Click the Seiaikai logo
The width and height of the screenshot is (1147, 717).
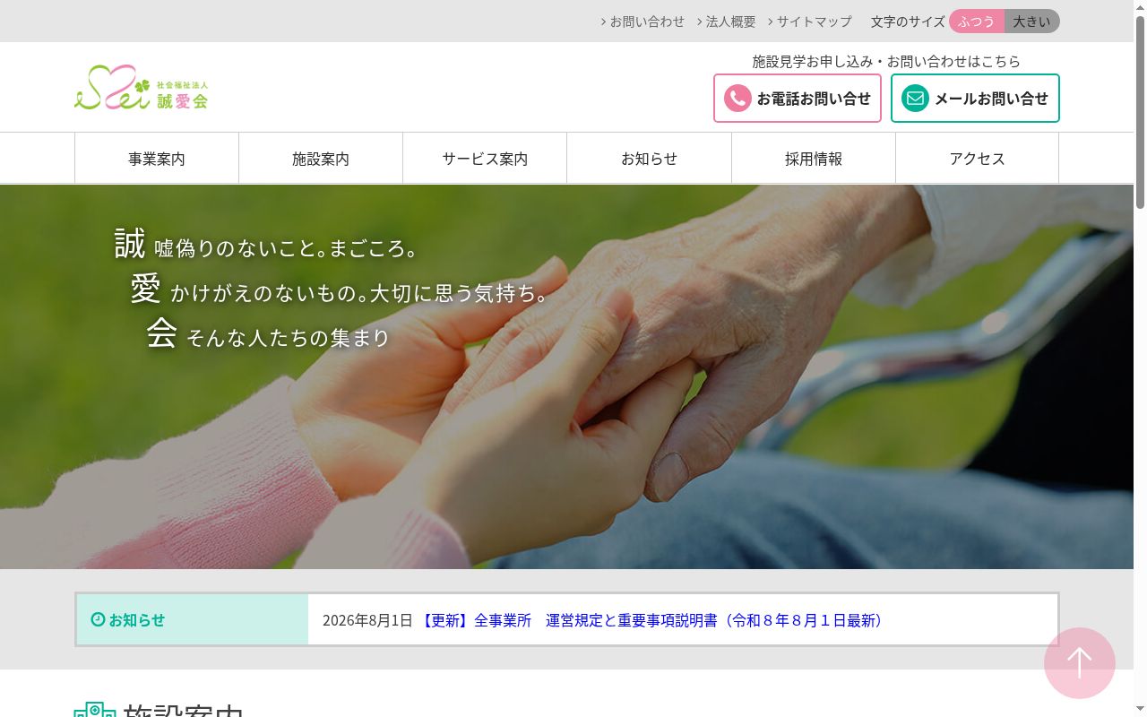[142, 88]
